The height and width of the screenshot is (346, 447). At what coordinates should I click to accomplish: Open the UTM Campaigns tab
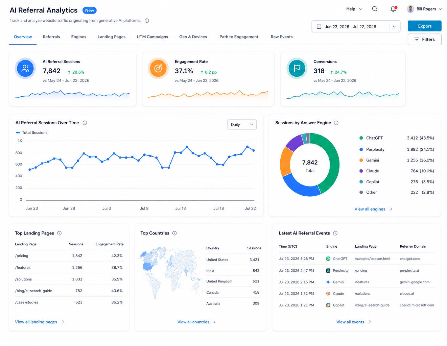coord(152,37)
